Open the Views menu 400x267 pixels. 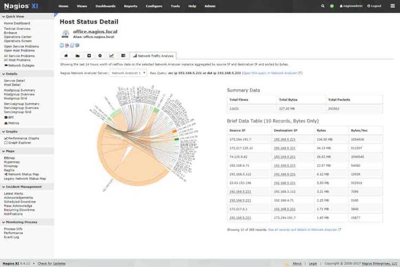point(82,6)
